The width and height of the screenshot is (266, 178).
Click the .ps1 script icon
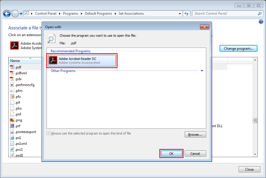pyautogui.click(x=12, y=138)
